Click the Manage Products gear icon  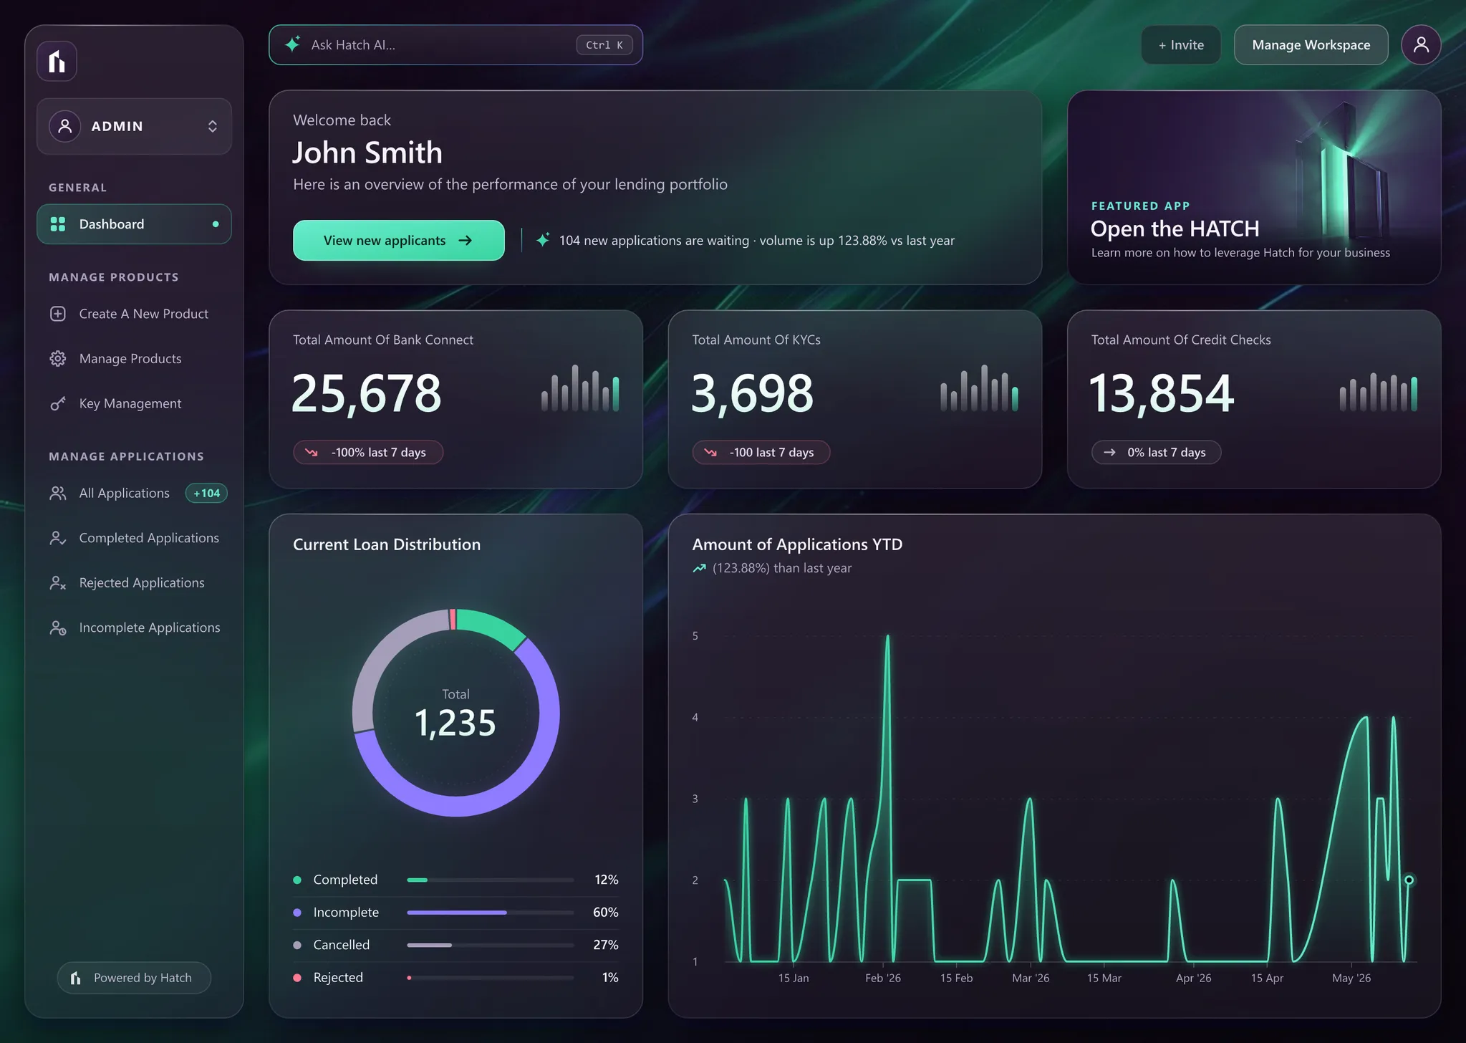coord(58,358)
